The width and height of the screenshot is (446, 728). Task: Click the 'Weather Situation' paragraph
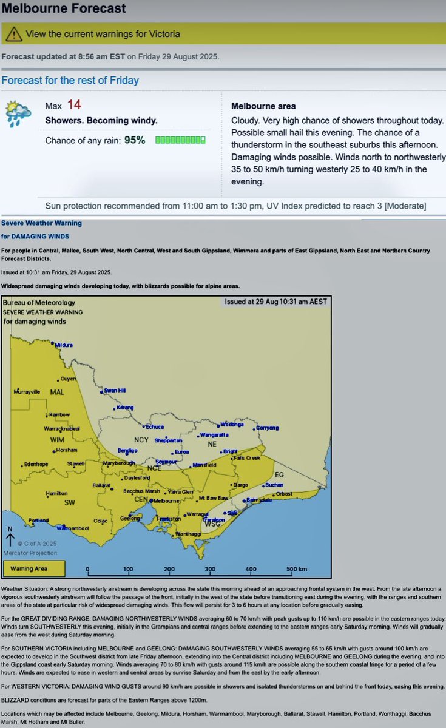click(223, 598)
